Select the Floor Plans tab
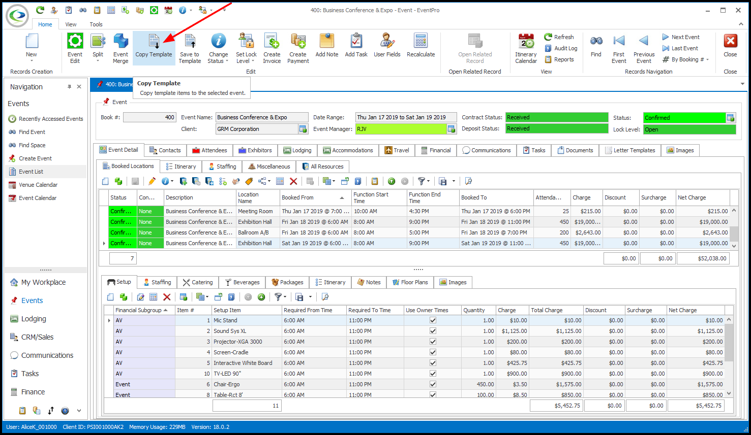The image size is (751, 435). click(410, 282)
